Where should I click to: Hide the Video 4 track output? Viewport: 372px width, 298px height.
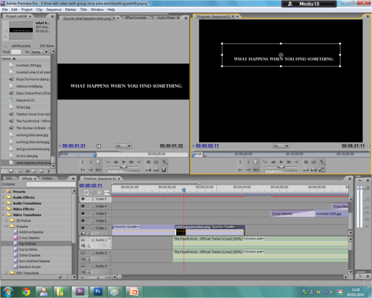pos(83,206)
